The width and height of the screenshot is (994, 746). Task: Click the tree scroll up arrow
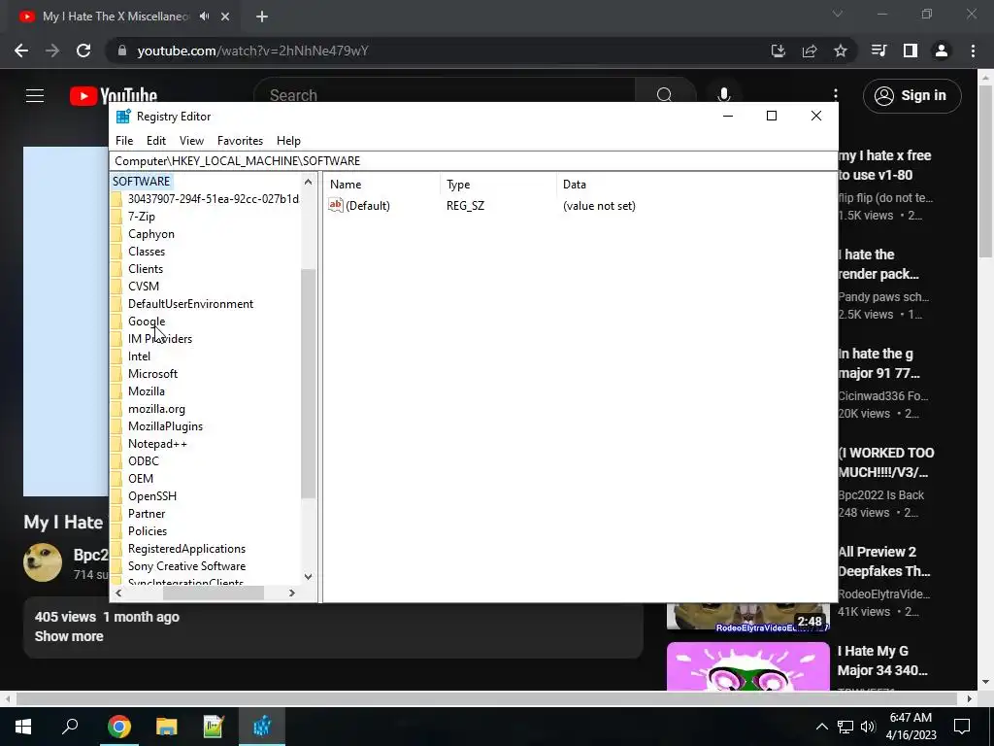pos(308,182)
